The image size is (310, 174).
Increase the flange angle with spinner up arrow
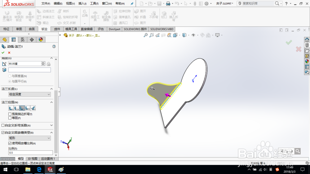click(43, 63)
